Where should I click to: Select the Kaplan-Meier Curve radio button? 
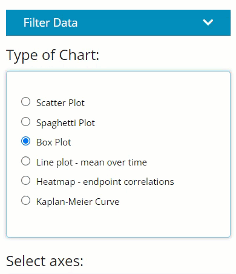click(25, 201)
